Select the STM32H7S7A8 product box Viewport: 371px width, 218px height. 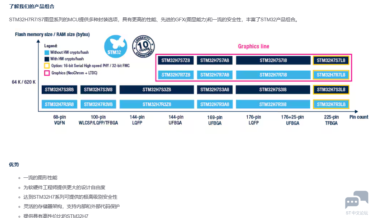[215, 61]
